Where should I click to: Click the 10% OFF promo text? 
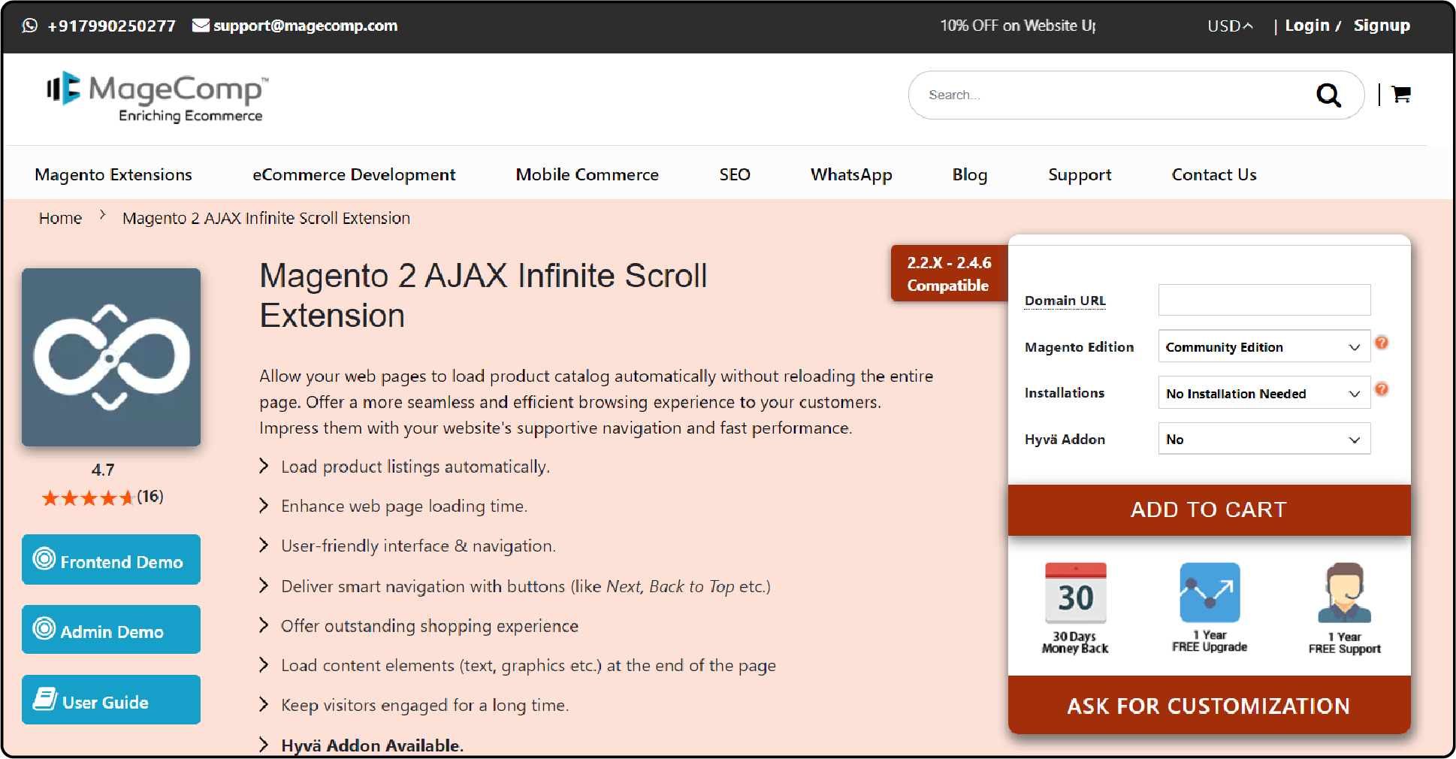[x=1018, y=26]
